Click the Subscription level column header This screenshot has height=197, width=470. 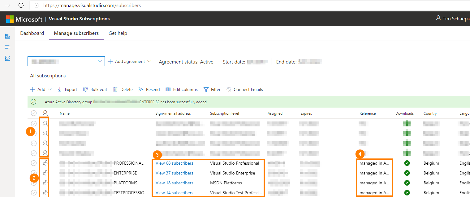pos(225,113)
